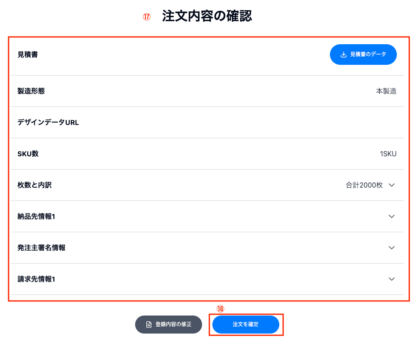This screenshot has height=340, width=414.
Task: Click the 本製造 value text
Action: point(386,91)
